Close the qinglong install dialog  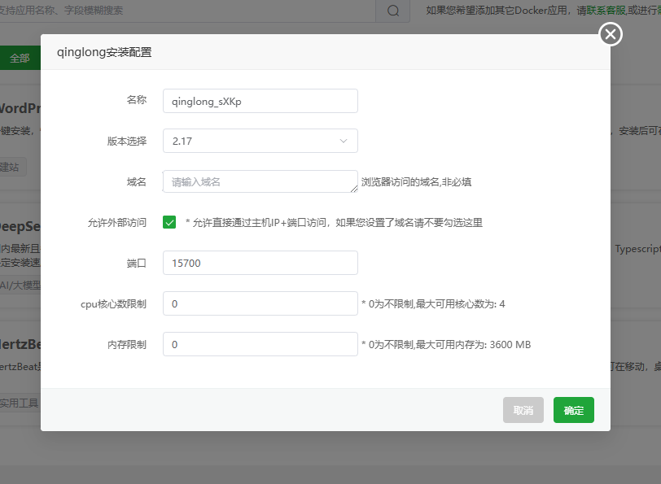click(611, 34)
